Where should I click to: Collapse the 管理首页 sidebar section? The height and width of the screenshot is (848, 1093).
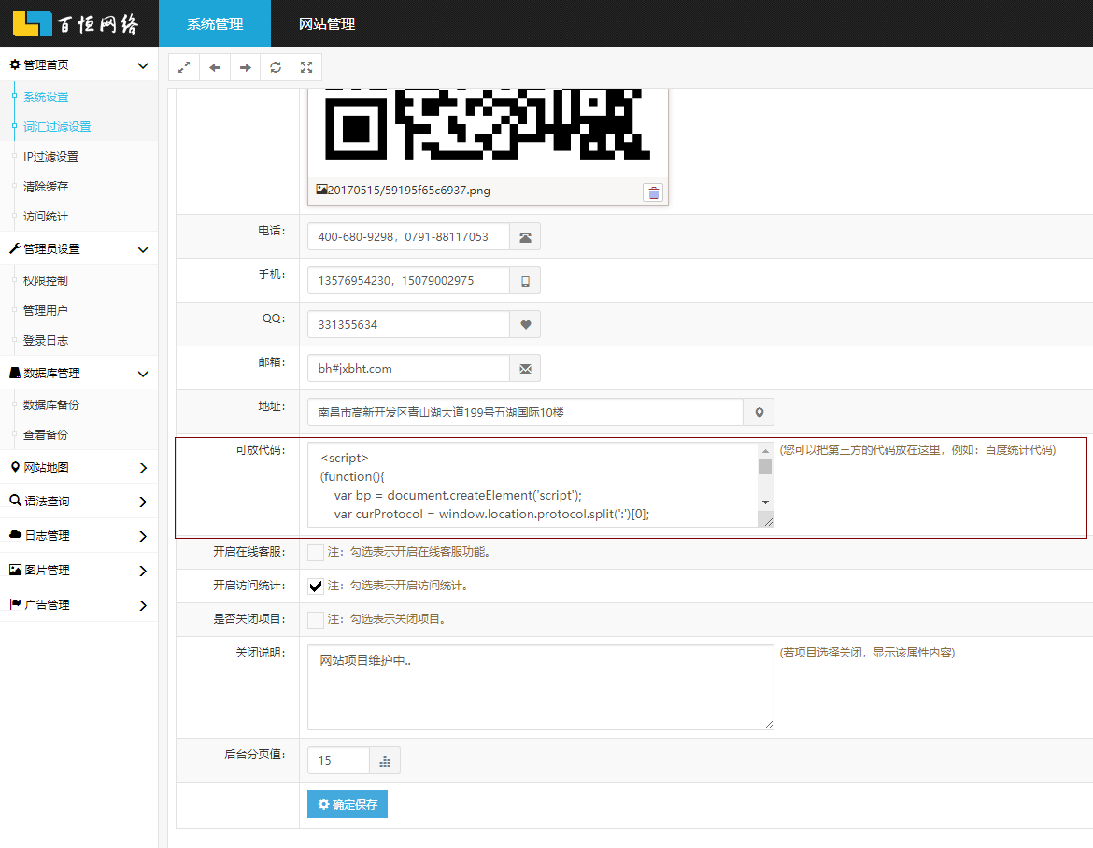[x=143, y=65]
